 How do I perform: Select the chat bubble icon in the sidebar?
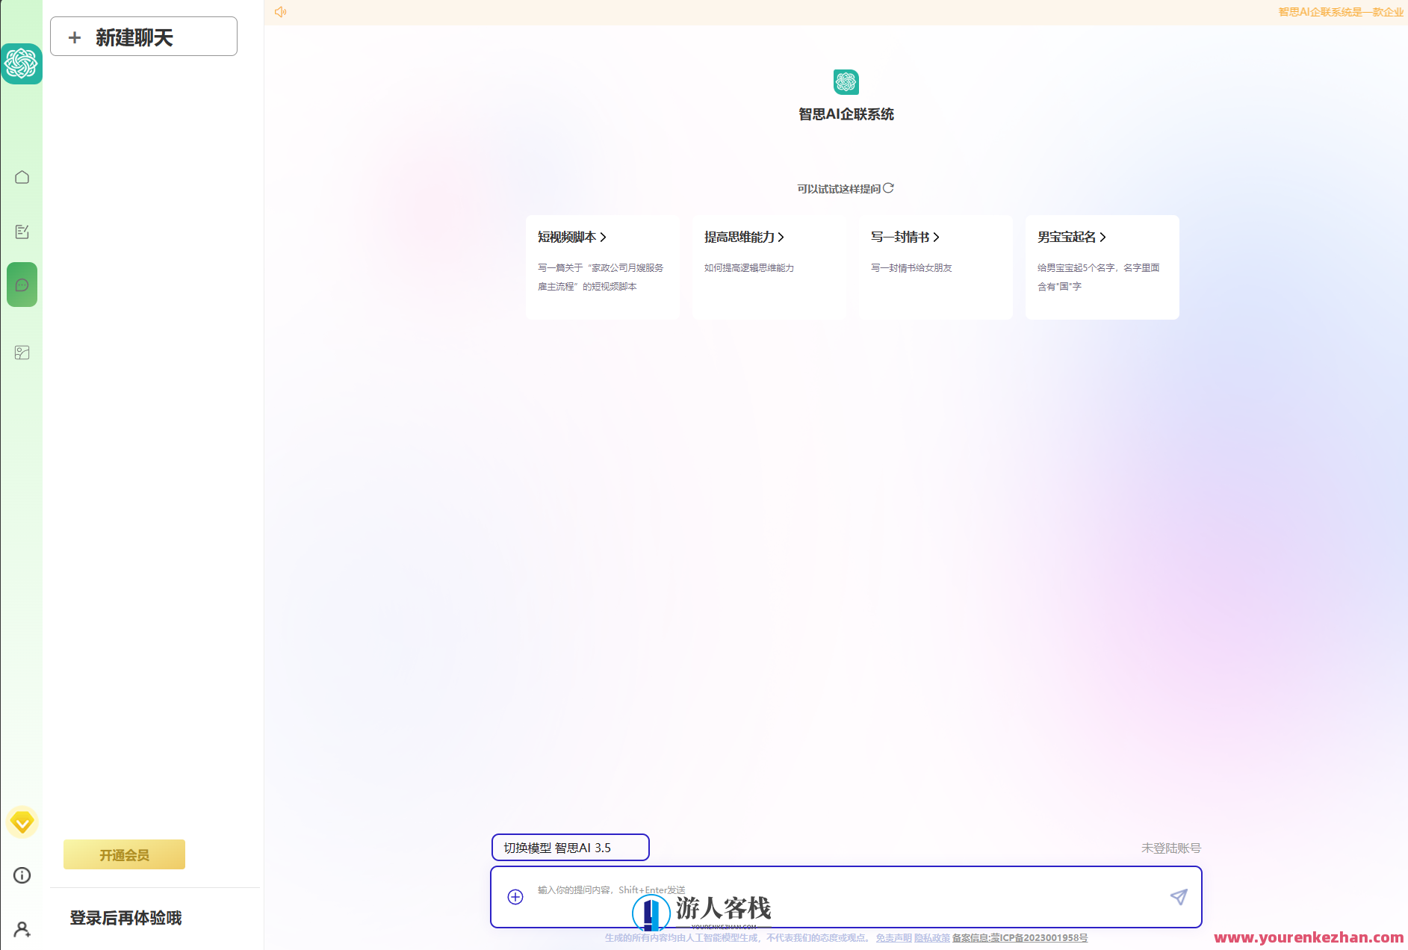coord(22,284)
